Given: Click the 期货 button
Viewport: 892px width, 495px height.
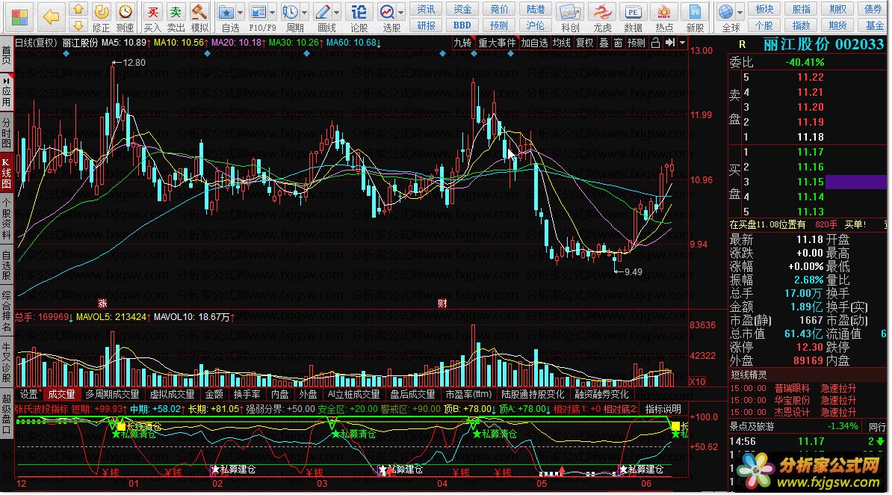Looking at the screenshot, I should pos(837,25).
